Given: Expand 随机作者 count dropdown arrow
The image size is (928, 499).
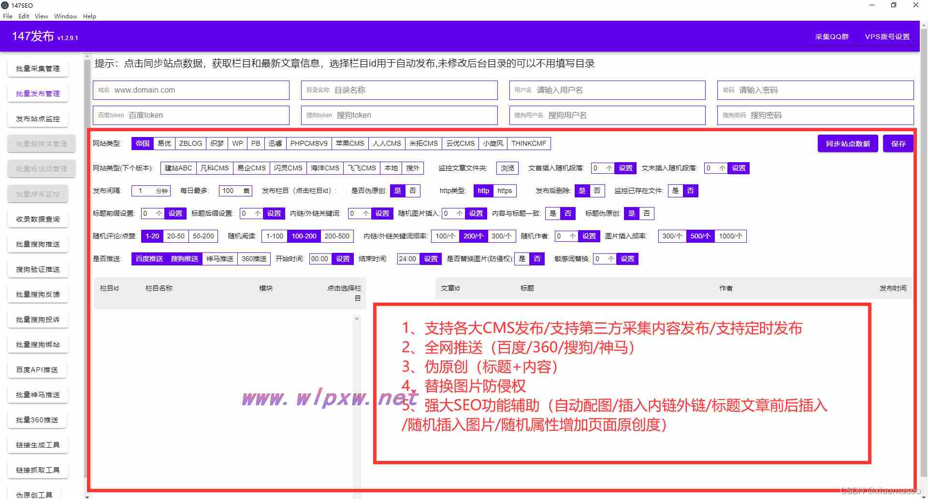Looking at the screenshot, I should 573,236.
